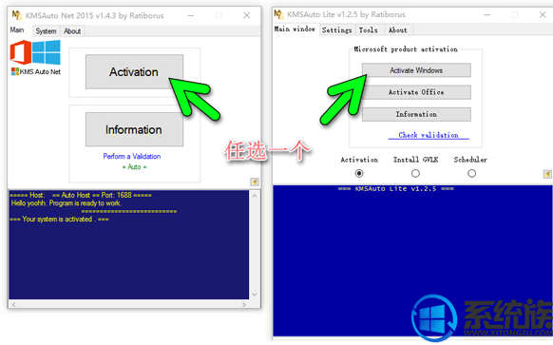Click left arrow of horizontal scrollbar

point(13,304)
